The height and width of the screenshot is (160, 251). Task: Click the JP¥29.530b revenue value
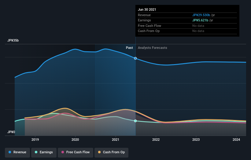[x=201, y=15]
